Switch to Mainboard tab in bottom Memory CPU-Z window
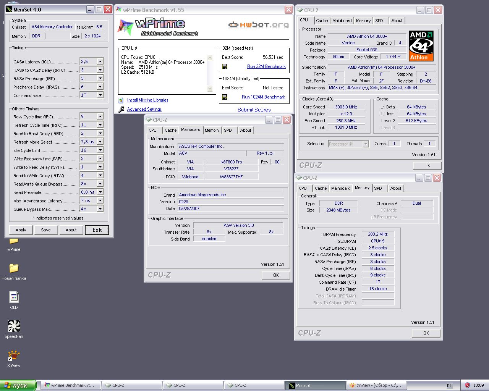The height and width of the screenshot is (391, 489). [x=340, y=188]
